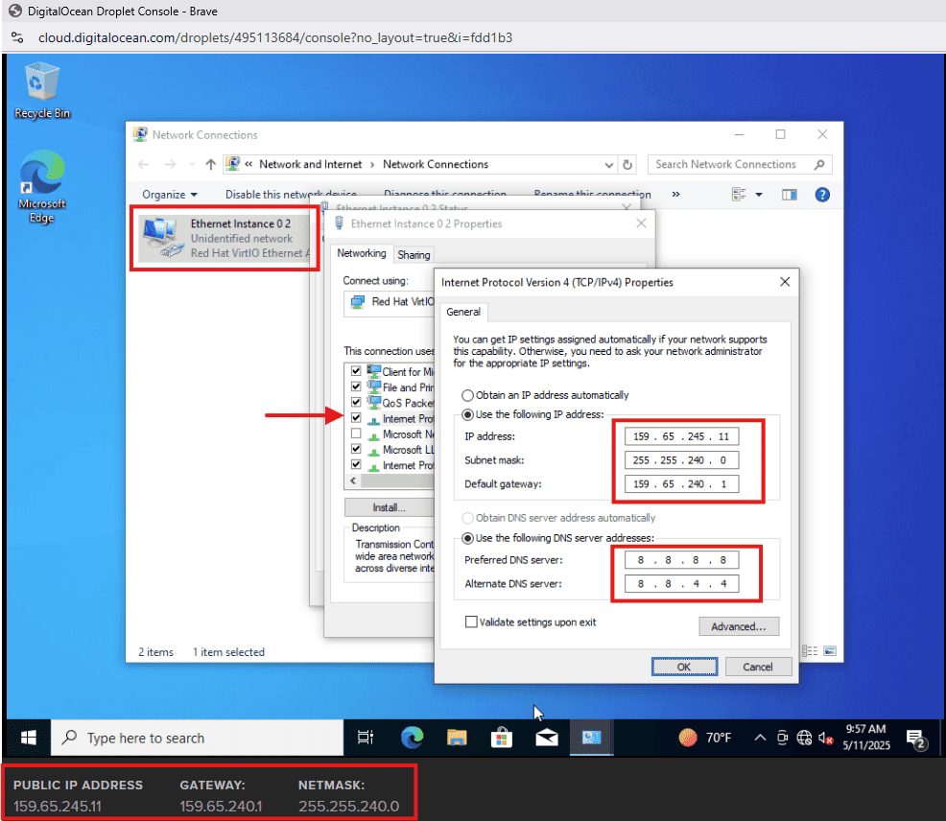The image size is (946, 821).
Task: Open Microsoft Store from taskbar
Action: tap(502, 738)
